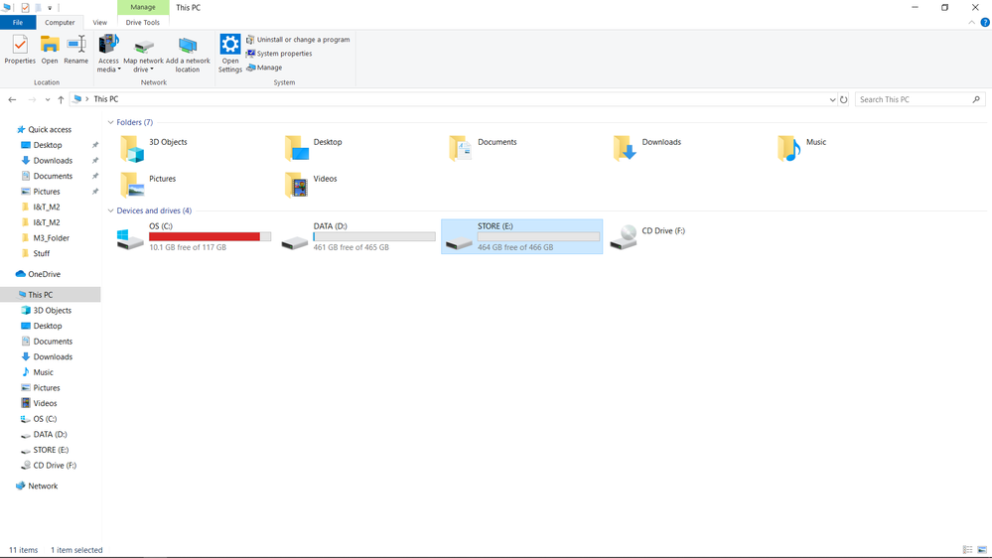Select the Desktop folder in Folders
Screen dimensions: 992x558
click(315, 148)
